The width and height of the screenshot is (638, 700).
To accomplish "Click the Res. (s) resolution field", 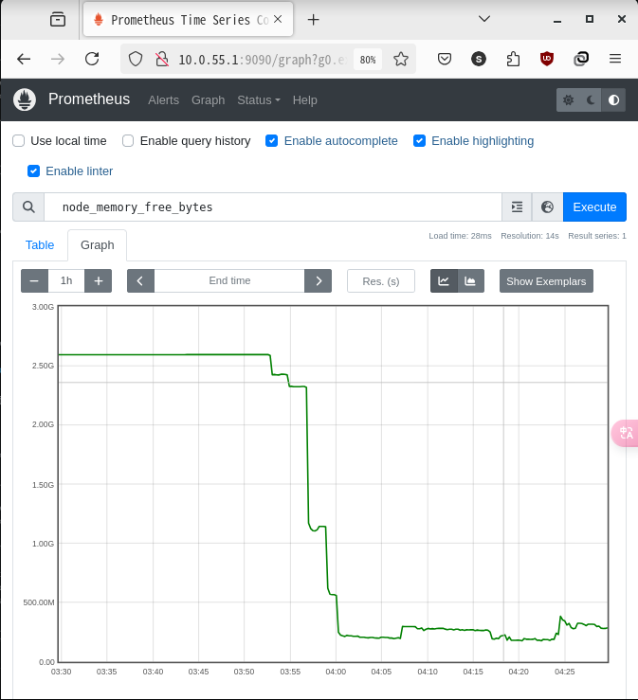I will [x=381, y=280].
